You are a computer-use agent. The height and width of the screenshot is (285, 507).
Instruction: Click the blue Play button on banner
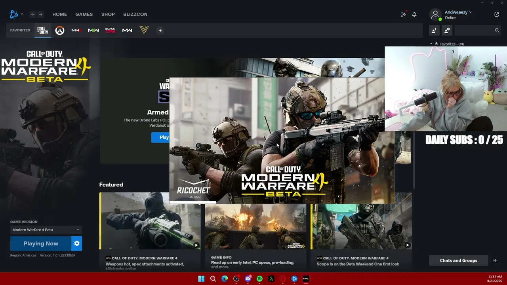pyautogui.click(x=160, y=137)
